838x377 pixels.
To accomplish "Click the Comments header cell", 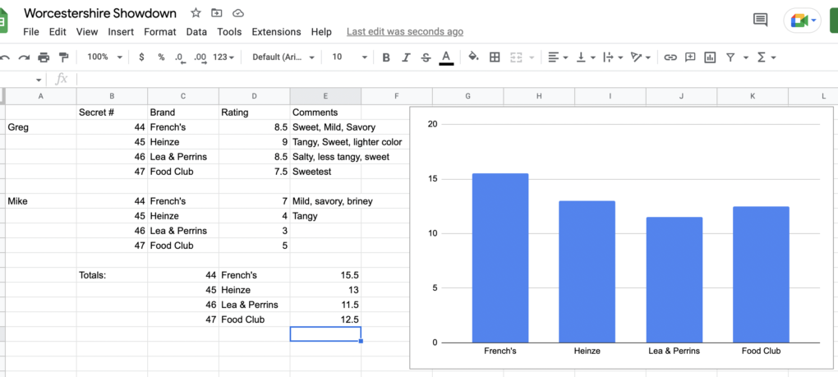I will click(x=325, y=113).
